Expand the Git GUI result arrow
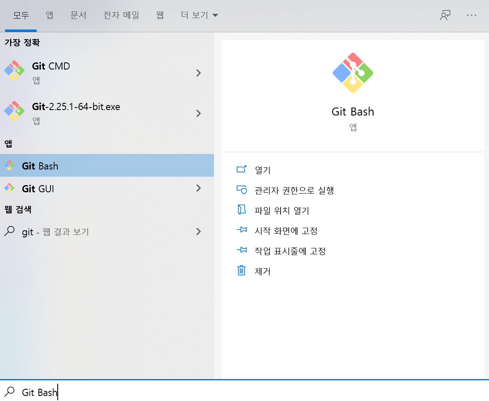The height and width of the screenshot is (401, 489). (x=198, y=188)
